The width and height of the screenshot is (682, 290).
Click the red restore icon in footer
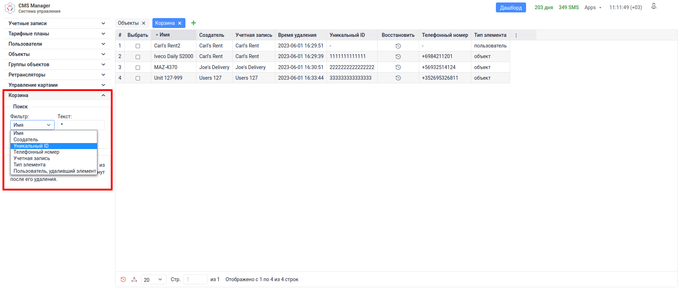click(x=123, y=279)
